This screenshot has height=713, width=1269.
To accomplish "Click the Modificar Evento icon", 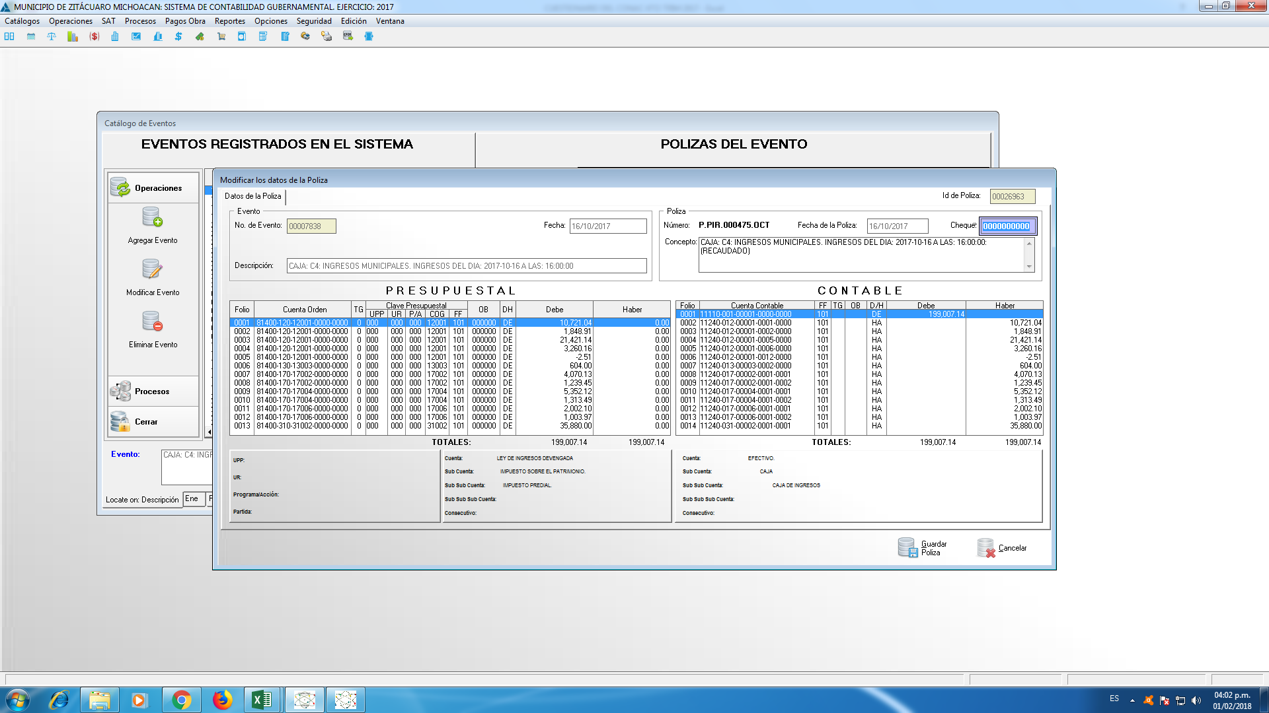I will click(x=153, y=270).
